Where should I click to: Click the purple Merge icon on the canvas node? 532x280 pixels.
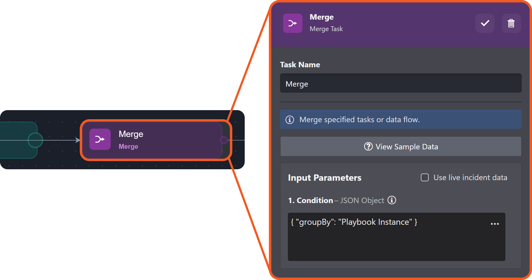(100, 139)
